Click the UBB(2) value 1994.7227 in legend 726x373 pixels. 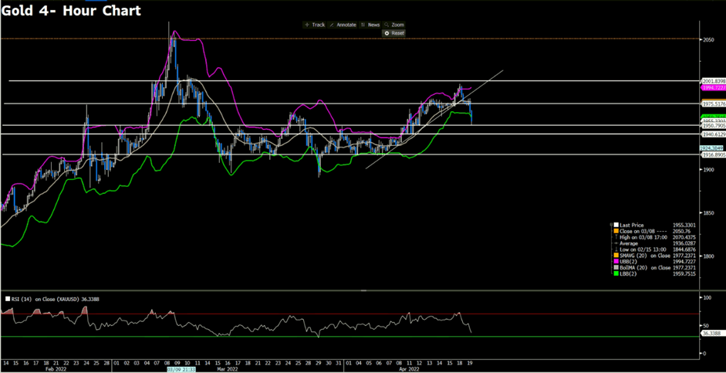(683, 261)
